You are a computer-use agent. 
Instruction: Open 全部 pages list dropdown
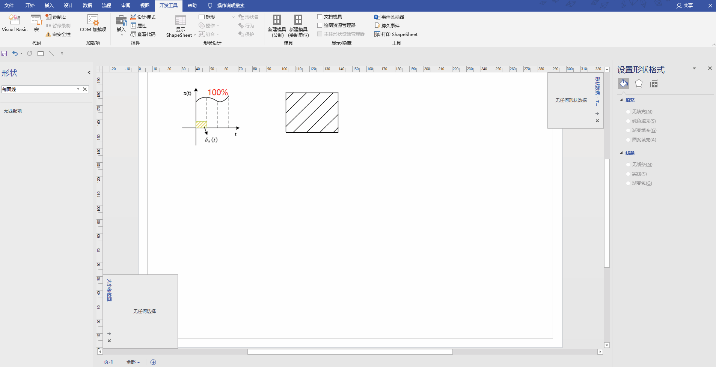tap(133, 362)
